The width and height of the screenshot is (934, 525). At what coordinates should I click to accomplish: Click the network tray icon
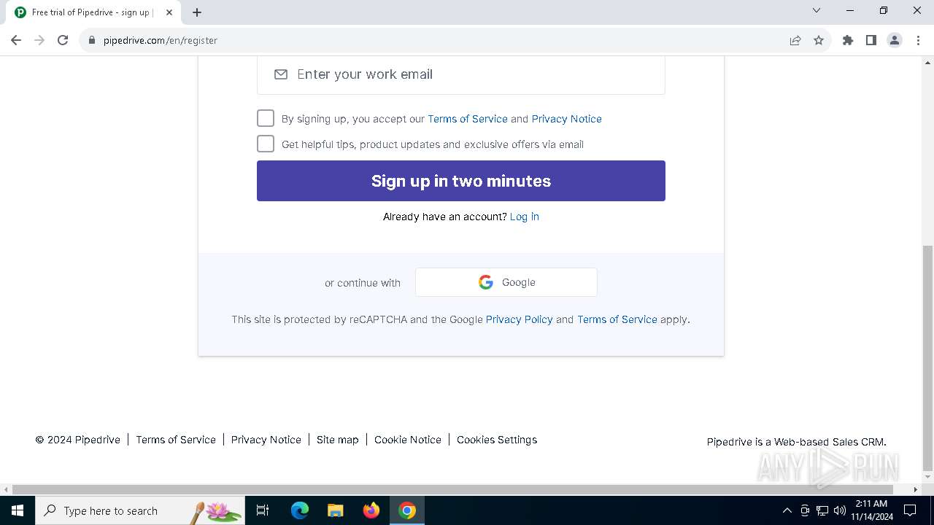[822, 510]
